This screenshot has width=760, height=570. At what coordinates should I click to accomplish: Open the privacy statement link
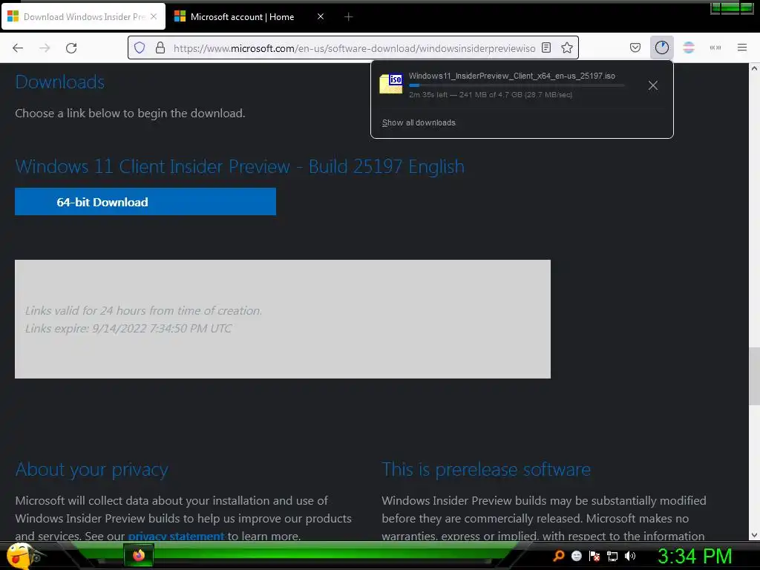(x=177, y=536)
